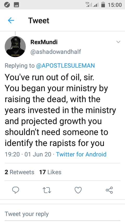Expand the tweet options chevron
The image size is (125, 223).
point(118,42)
